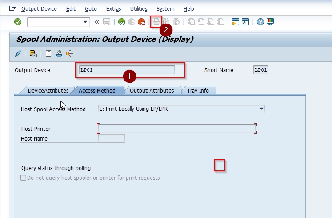
Task: Click the 'Output Device' field label
Action: [x=32, y=70]
